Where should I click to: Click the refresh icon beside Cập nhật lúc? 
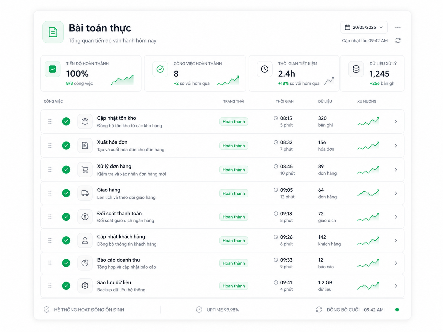pyautogui.click(x=398, y=40)
